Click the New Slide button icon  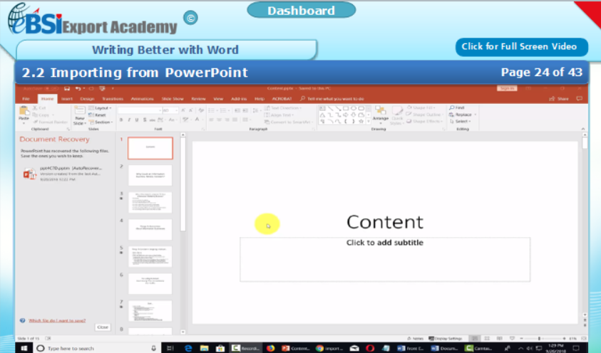[79, 111]
